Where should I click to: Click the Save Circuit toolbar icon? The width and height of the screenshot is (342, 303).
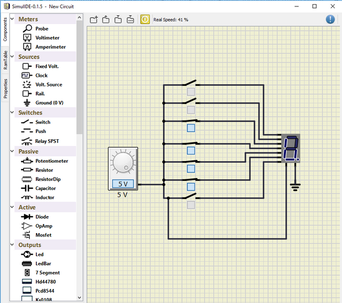(118, 20)
